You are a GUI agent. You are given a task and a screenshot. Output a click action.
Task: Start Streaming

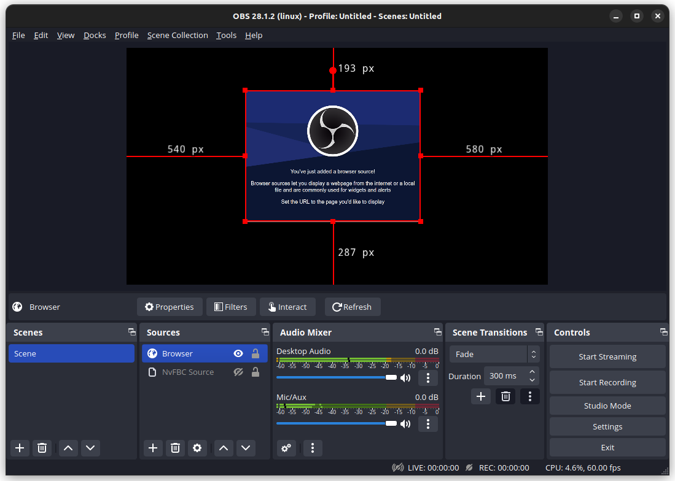pos(607,356)
